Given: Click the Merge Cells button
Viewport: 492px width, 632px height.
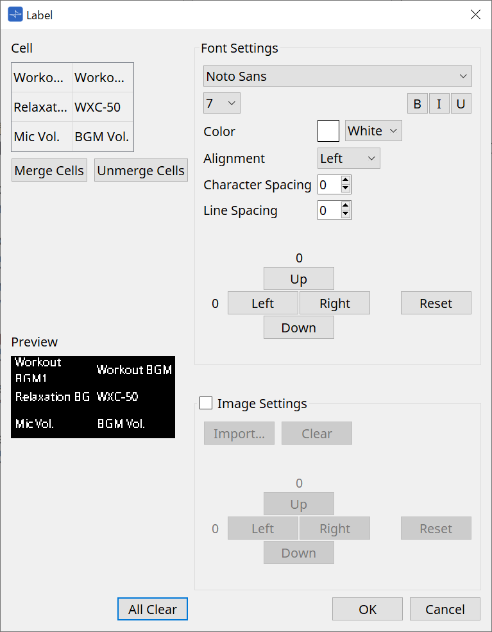Looking at the screenshot, I should (49, 170).
